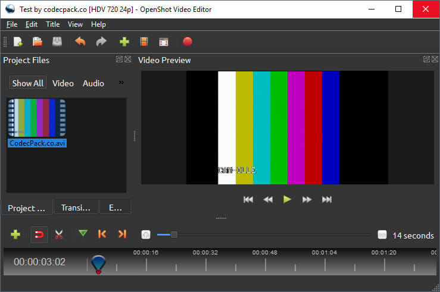This screenshot has height=292, width=440.
Task: Filter project files by Video
Action: coord(63,83)
